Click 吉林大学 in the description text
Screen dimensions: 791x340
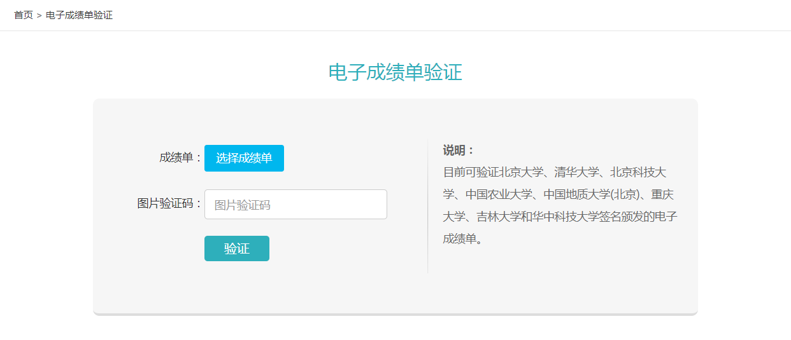(x=499, y=217)
